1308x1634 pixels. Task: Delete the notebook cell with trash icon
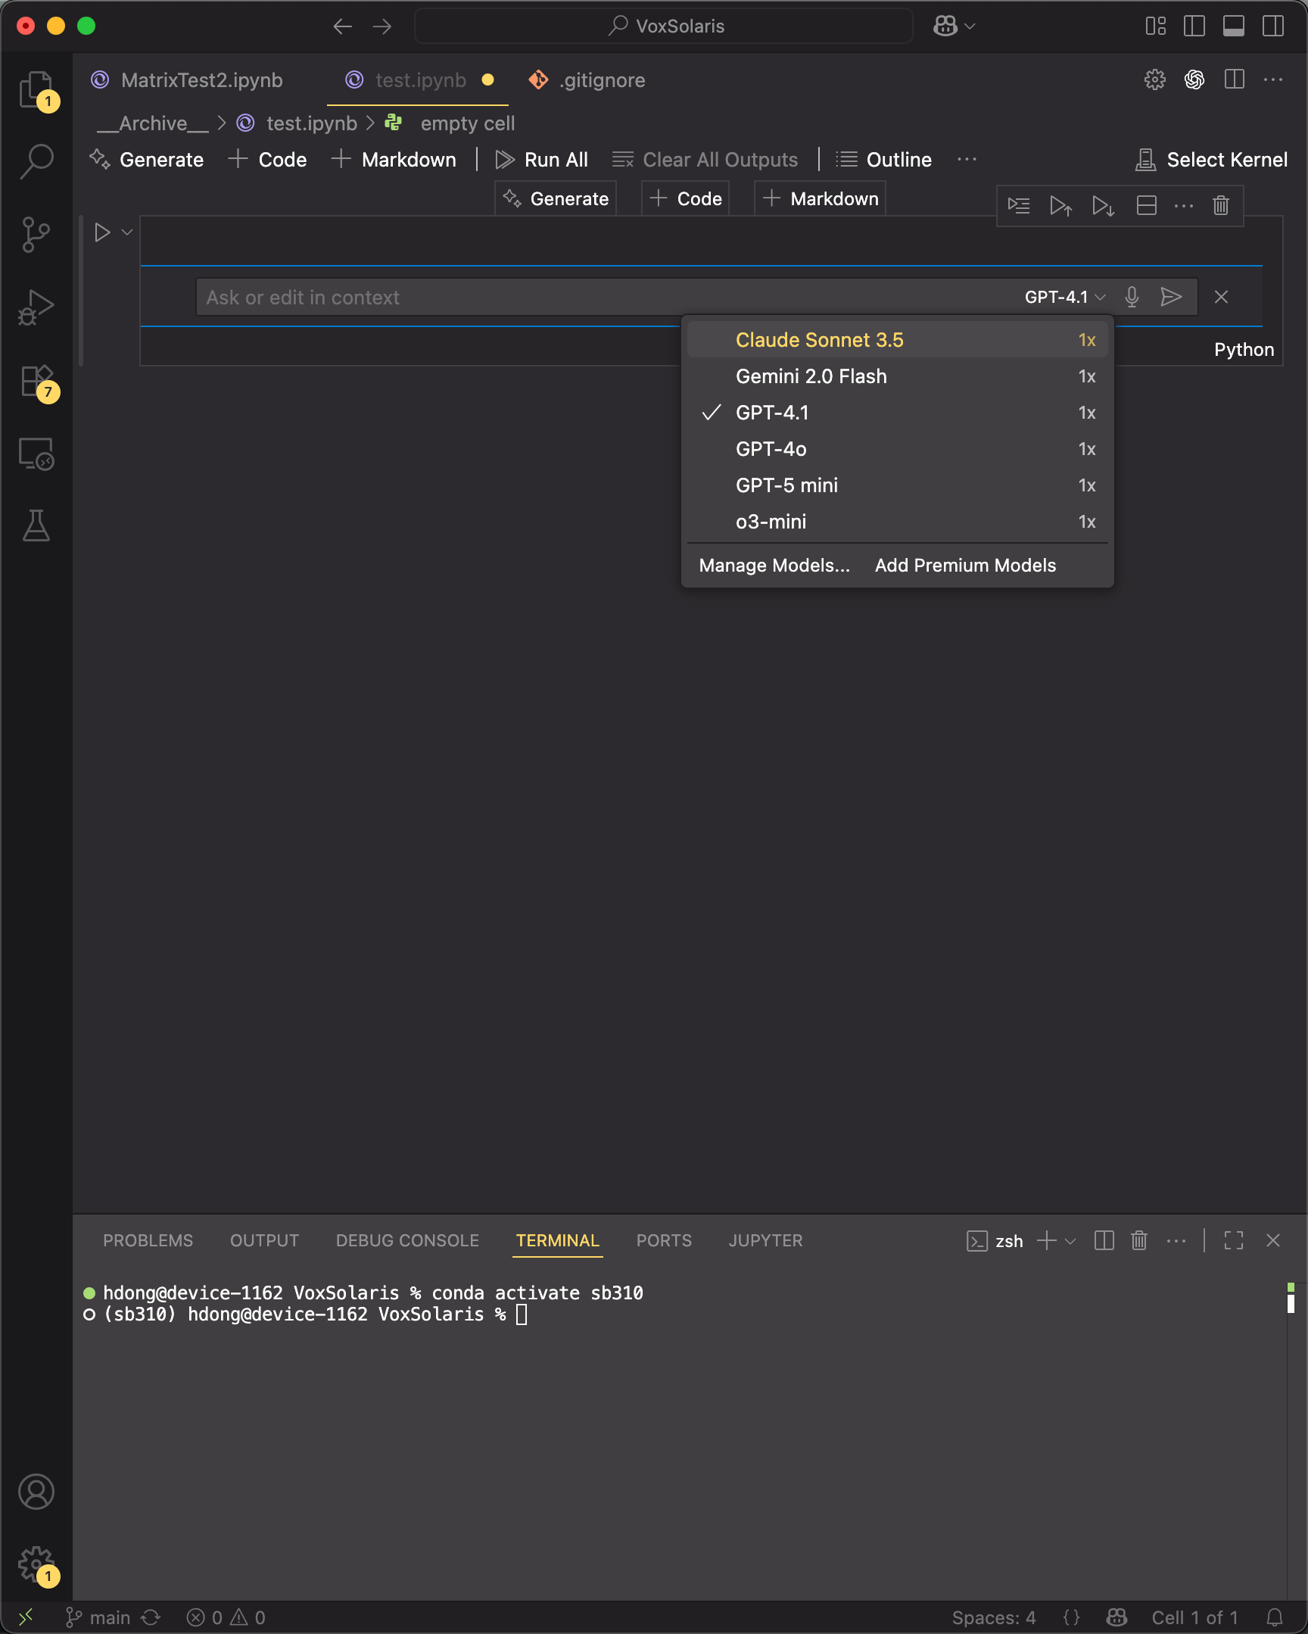point(1220,205)
